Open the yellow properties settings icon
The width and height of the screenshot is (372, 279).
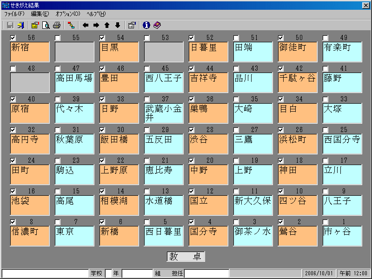point(35,25)
